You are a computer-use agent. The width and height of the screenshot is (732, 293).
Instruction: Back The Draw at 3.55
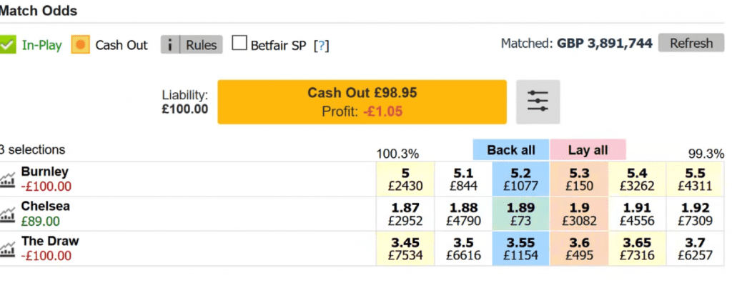(520, 249)
